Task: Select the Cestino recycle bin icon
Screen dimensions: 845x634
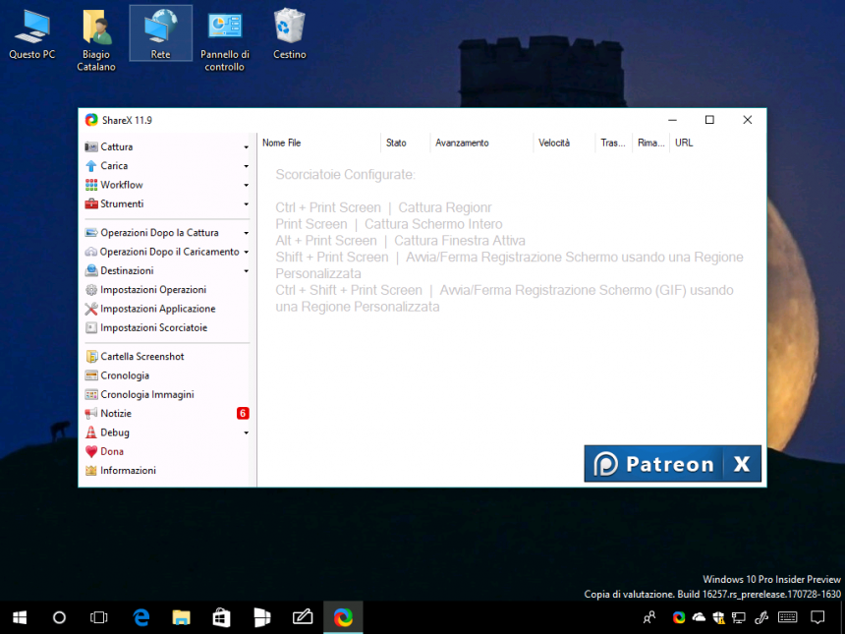Action: [x=290, y=33]
